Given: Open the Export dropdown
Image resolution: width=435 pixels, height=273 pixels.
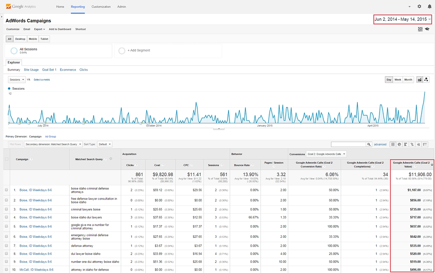Looking at the screenshot, I should tap(39, 29).
